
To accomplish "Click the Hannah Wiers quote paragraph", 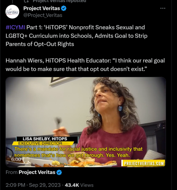I will (x=85, y=65).
